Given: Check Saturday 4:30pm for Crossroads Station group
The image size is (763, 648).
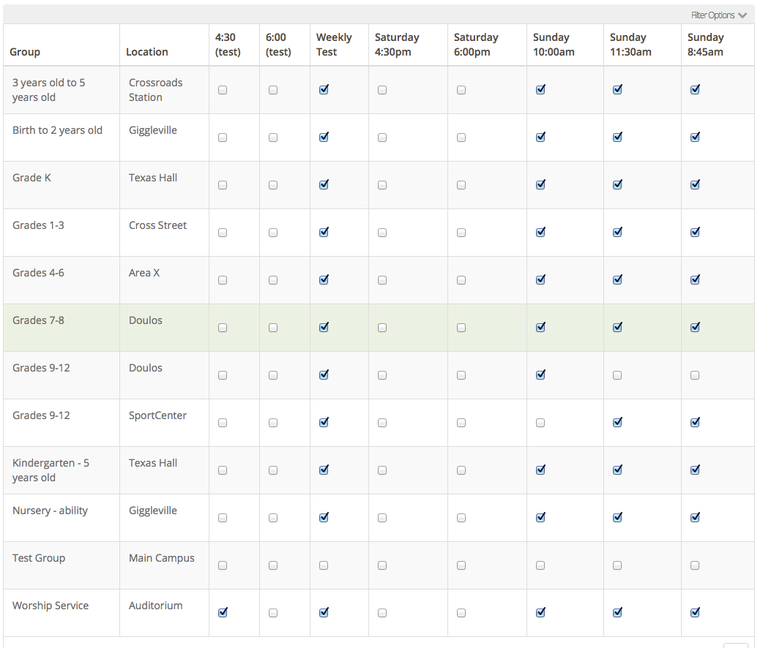Looking at the screenshot, I should (381, 89).
